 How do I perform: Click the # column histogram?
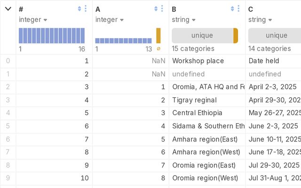(52, 36)
